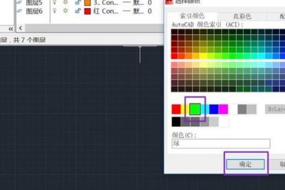Click the ByLayer button
Screen dimensions: 285x190
pyautogui.click(x=275, y=109)
